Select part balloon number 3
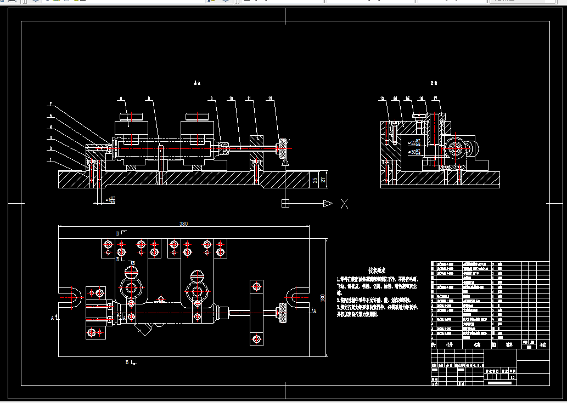The image size is (567, 403). pyautogui.click(x=51, y=137)
